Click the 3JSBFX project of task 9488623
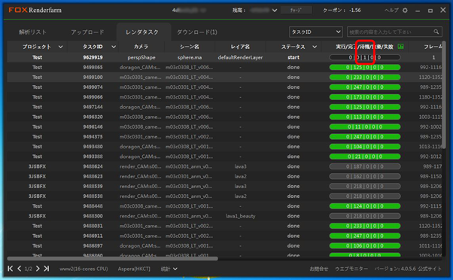This screenshot has height=280, width=453. coord(38,176)
